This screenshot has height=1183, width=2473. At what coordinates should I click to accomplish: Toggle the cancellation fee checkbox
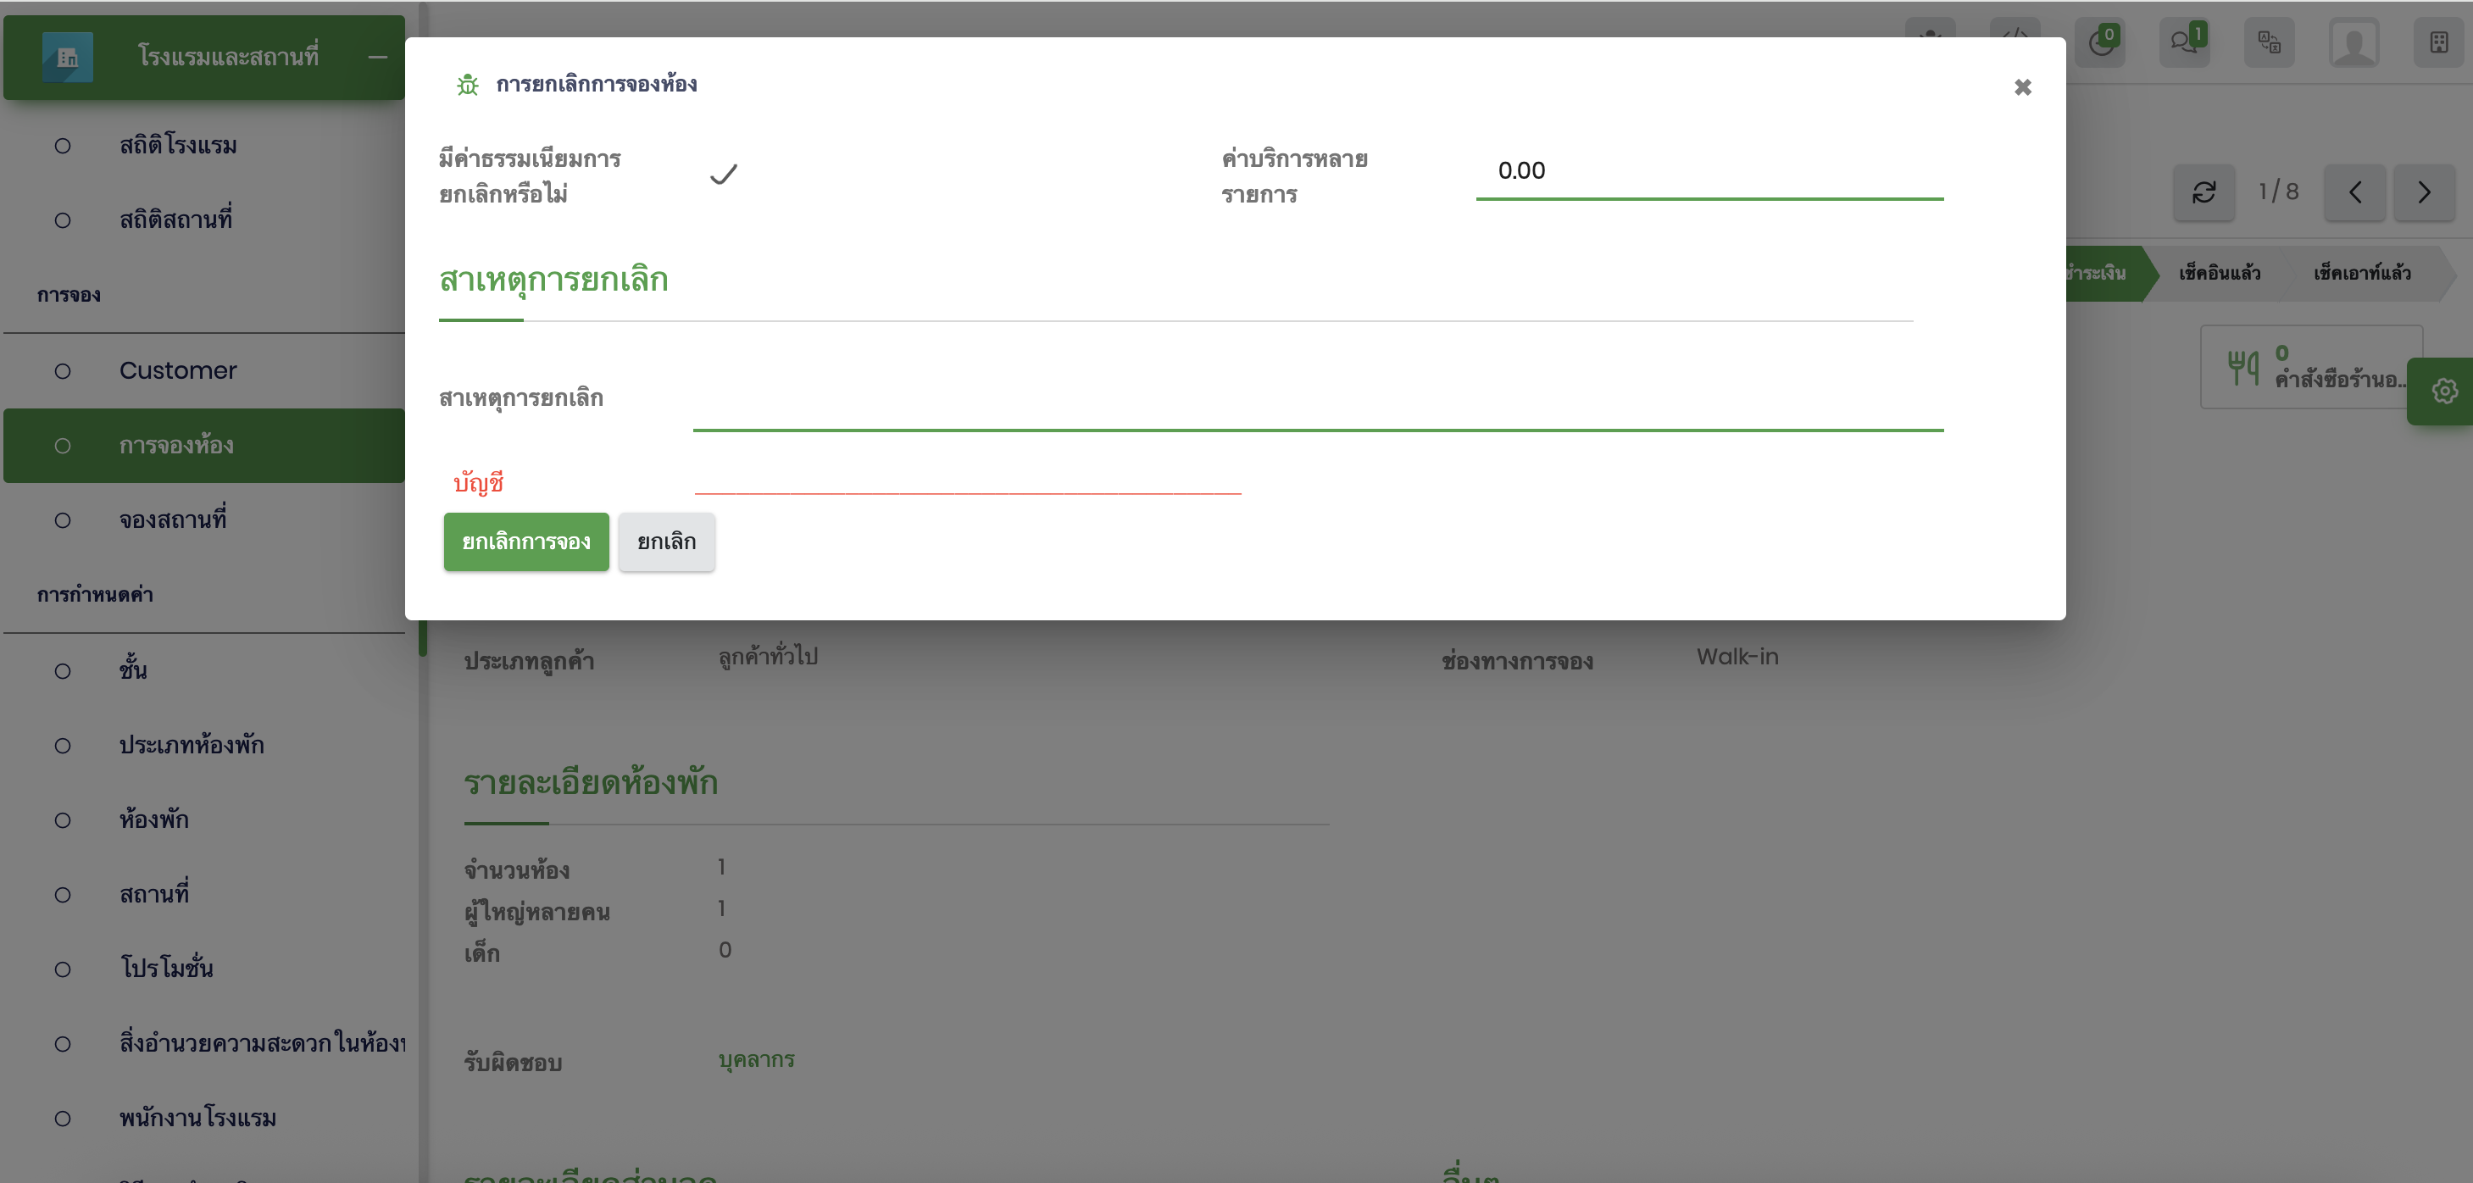pos(723,175)
